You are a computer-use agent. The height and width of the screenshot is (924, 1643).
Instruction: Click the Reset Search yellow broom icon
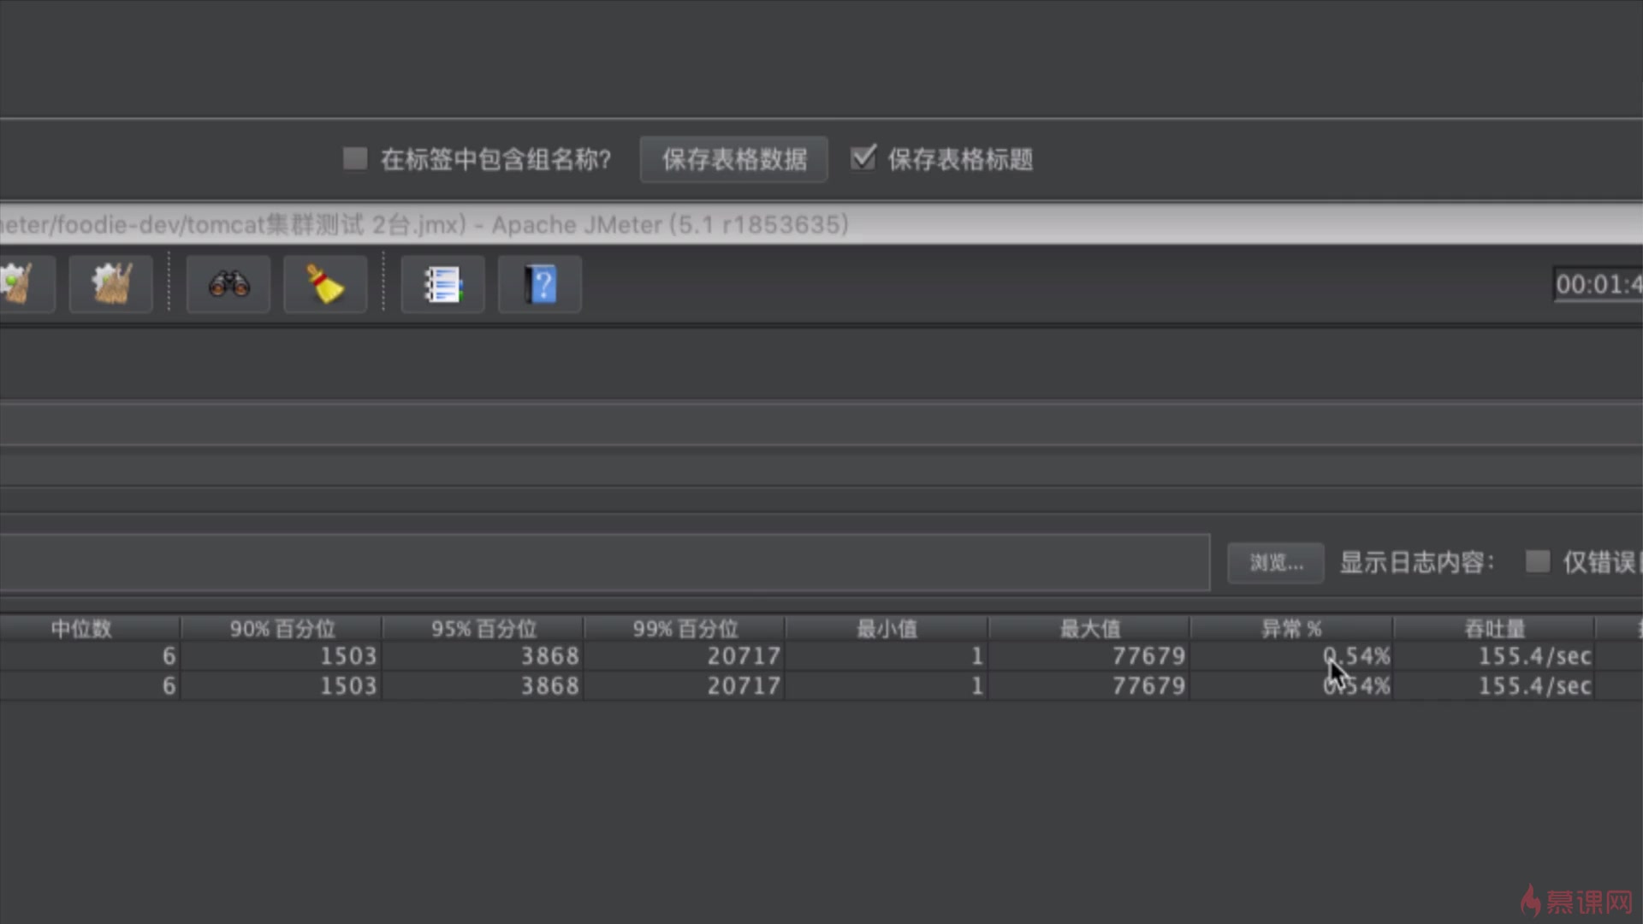(325, 284)
